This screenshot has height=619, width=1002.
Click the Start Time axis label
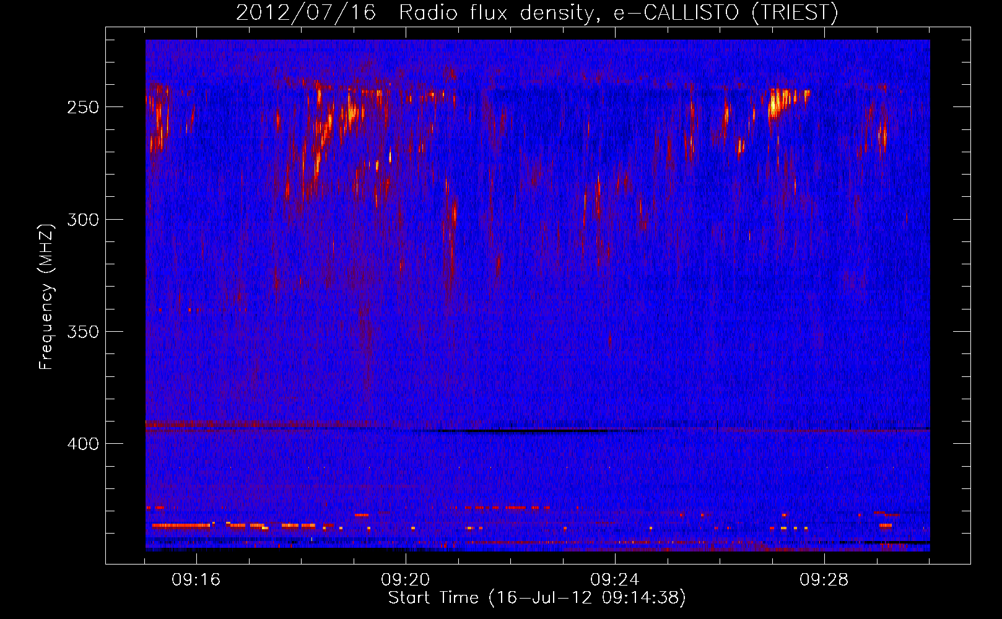(537, 598)
